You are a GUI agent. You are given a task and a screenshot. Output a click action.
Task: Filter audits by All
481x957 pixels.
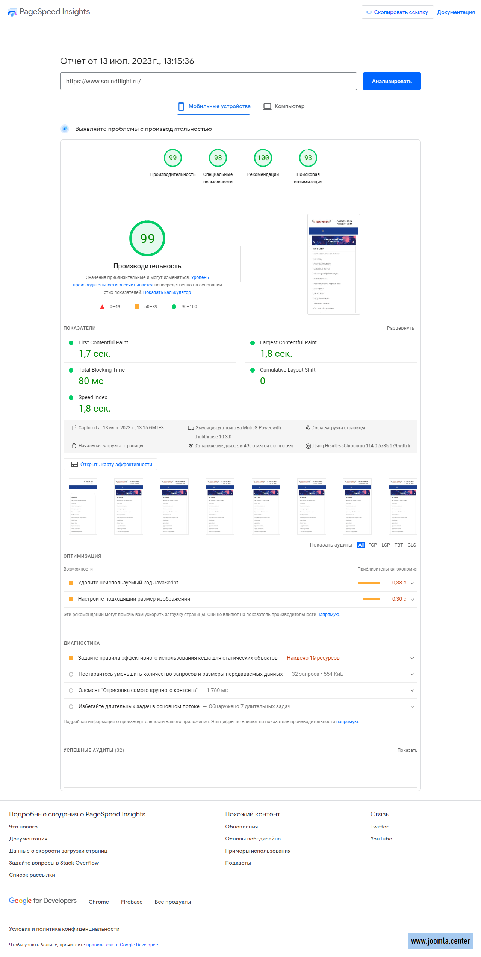click(361, 545)
